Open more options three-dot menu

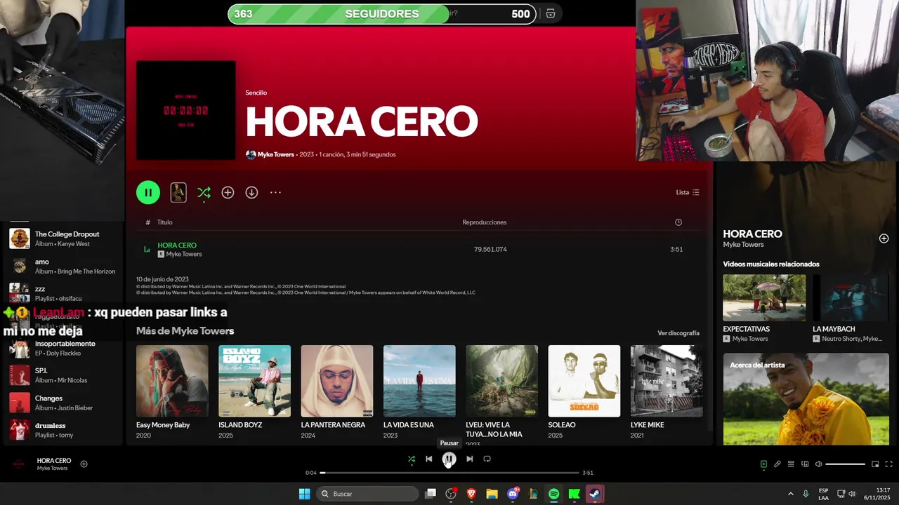[275, 192]
